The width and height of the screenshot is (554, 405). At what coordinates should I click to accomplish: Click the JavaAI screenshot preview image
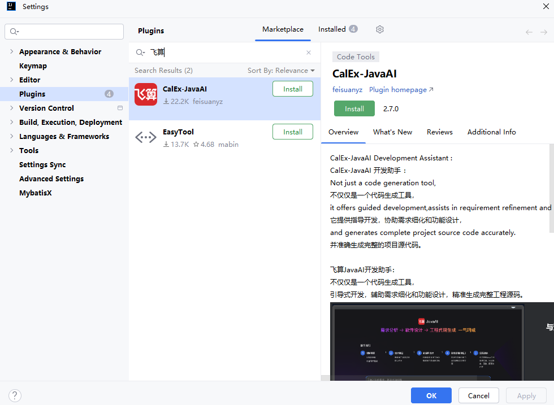(442, 341)
